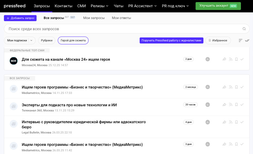Toggle the Избранное favorites filter
The image size is (253, 154).
[x=218, y=40]
